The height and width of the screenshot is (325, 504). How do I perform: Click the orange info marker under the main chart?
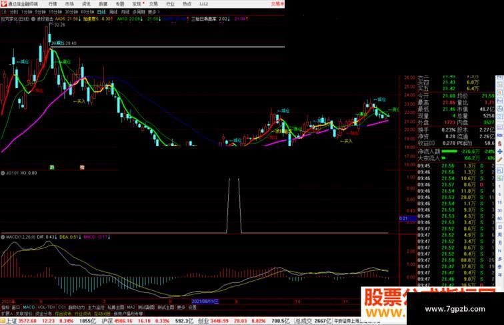tap(82, 168)
